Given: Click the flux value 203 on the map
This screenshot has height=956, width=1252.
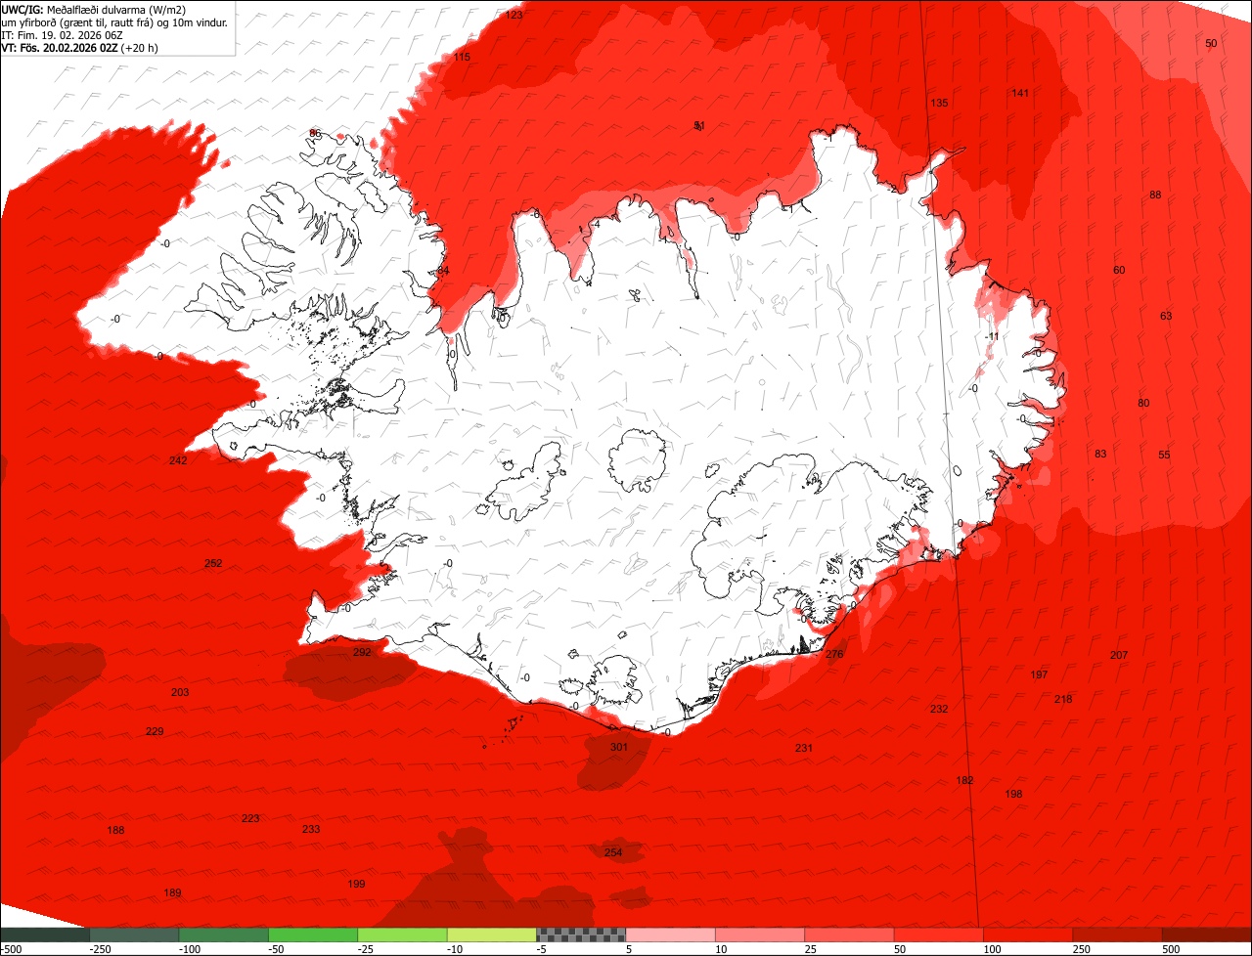Looking at the screenshot, I should [180, 692].
